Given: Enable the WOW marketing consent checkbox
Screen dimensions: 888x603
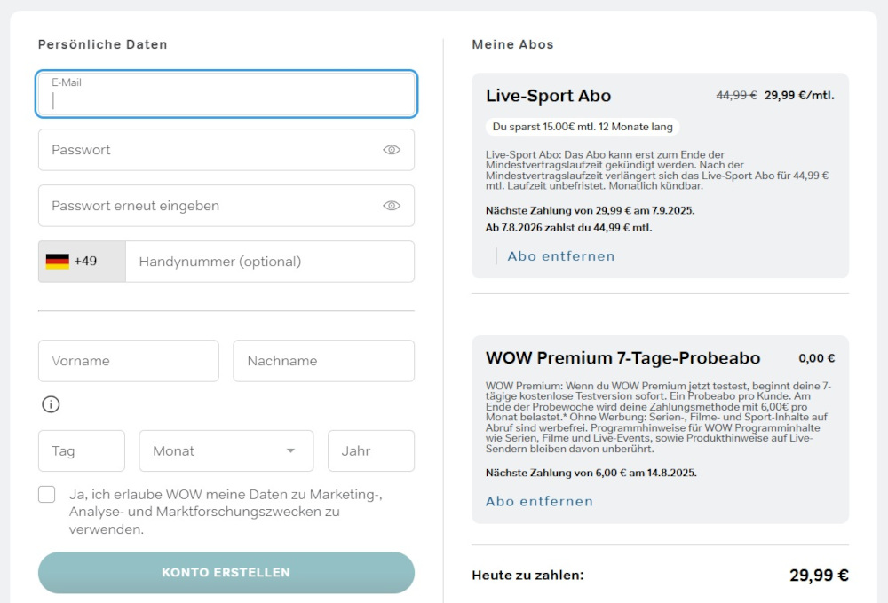Looking at the screenshot, I should tap(47, 495).
